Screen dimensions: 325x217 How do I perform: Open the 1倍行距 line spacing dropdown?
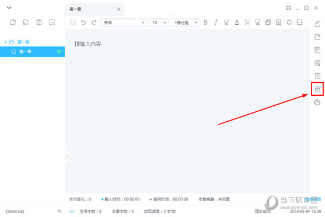(185, 22)
